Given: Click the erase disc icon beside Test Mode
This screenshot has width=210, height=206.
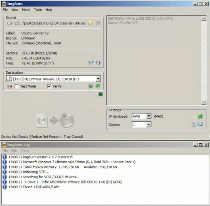Looking at the screenshot, I should [x=10, y=86].
